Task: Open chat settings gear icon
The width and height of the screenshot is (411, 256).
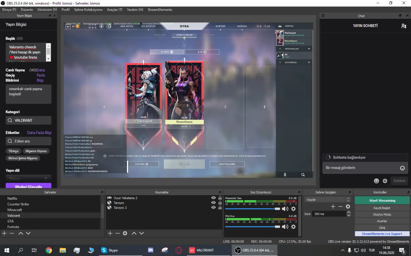Action: coord(385,181)
